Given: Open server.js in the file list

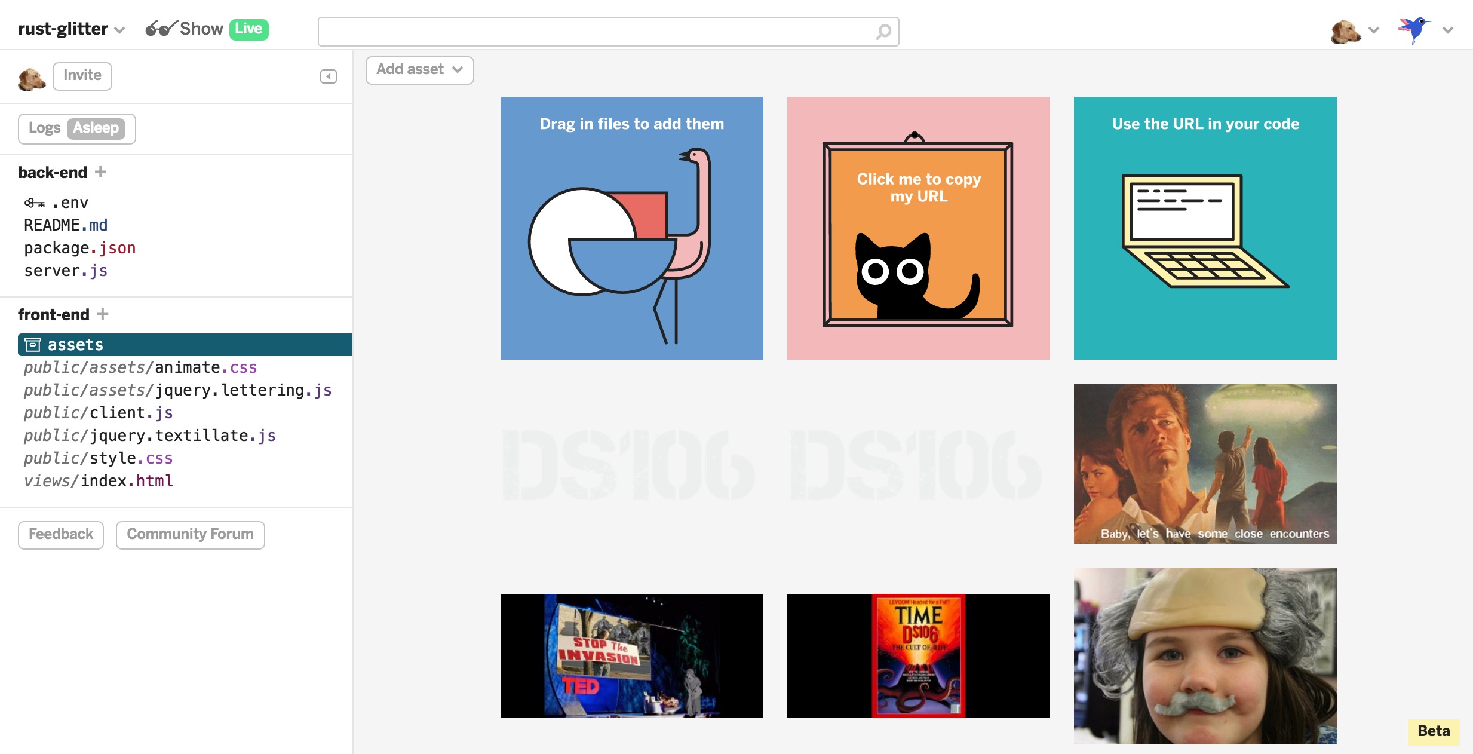Looking at the screenshot, I should [x=66, y=271].
